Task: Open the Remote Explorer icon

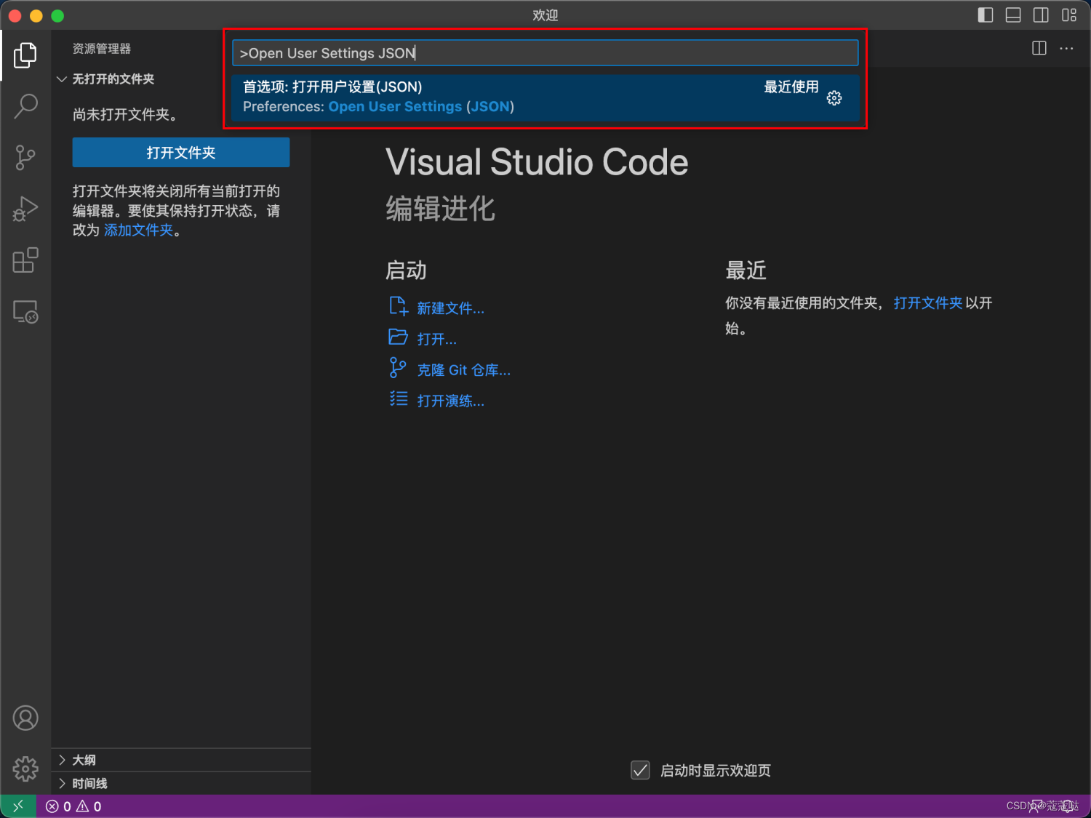Action: [25, 312]
